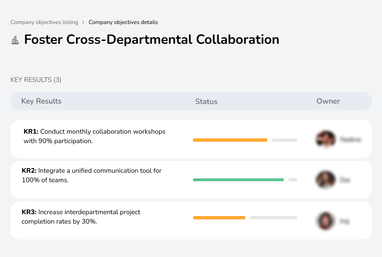Adjust the KR1 orange progress slider handle
The height and width of the screenshot is (257, 382).
(269, 140)
